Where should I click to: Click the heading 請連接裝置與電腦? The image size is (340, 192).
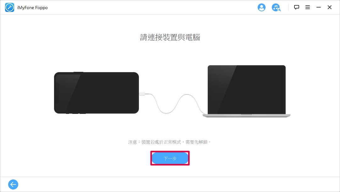click(x=170, y=37)
